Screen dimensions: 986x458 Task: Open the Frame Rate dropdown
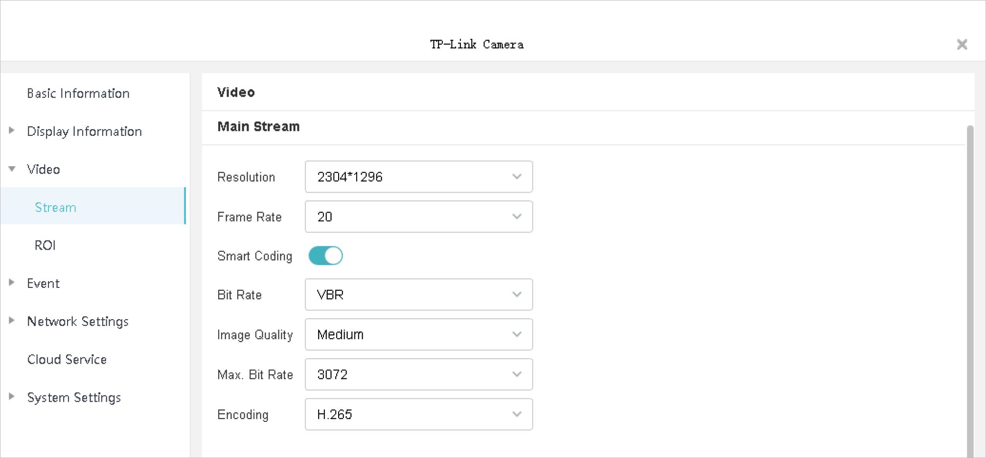click(418, 217)
